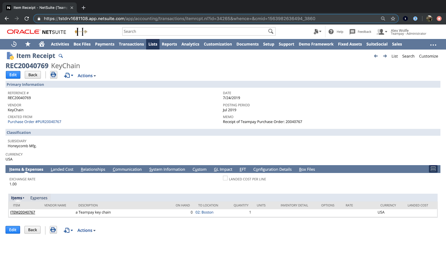Screen dimensions: 446x279
Task: Open the Box Files subtab
Action: click(x=307, y=169)
